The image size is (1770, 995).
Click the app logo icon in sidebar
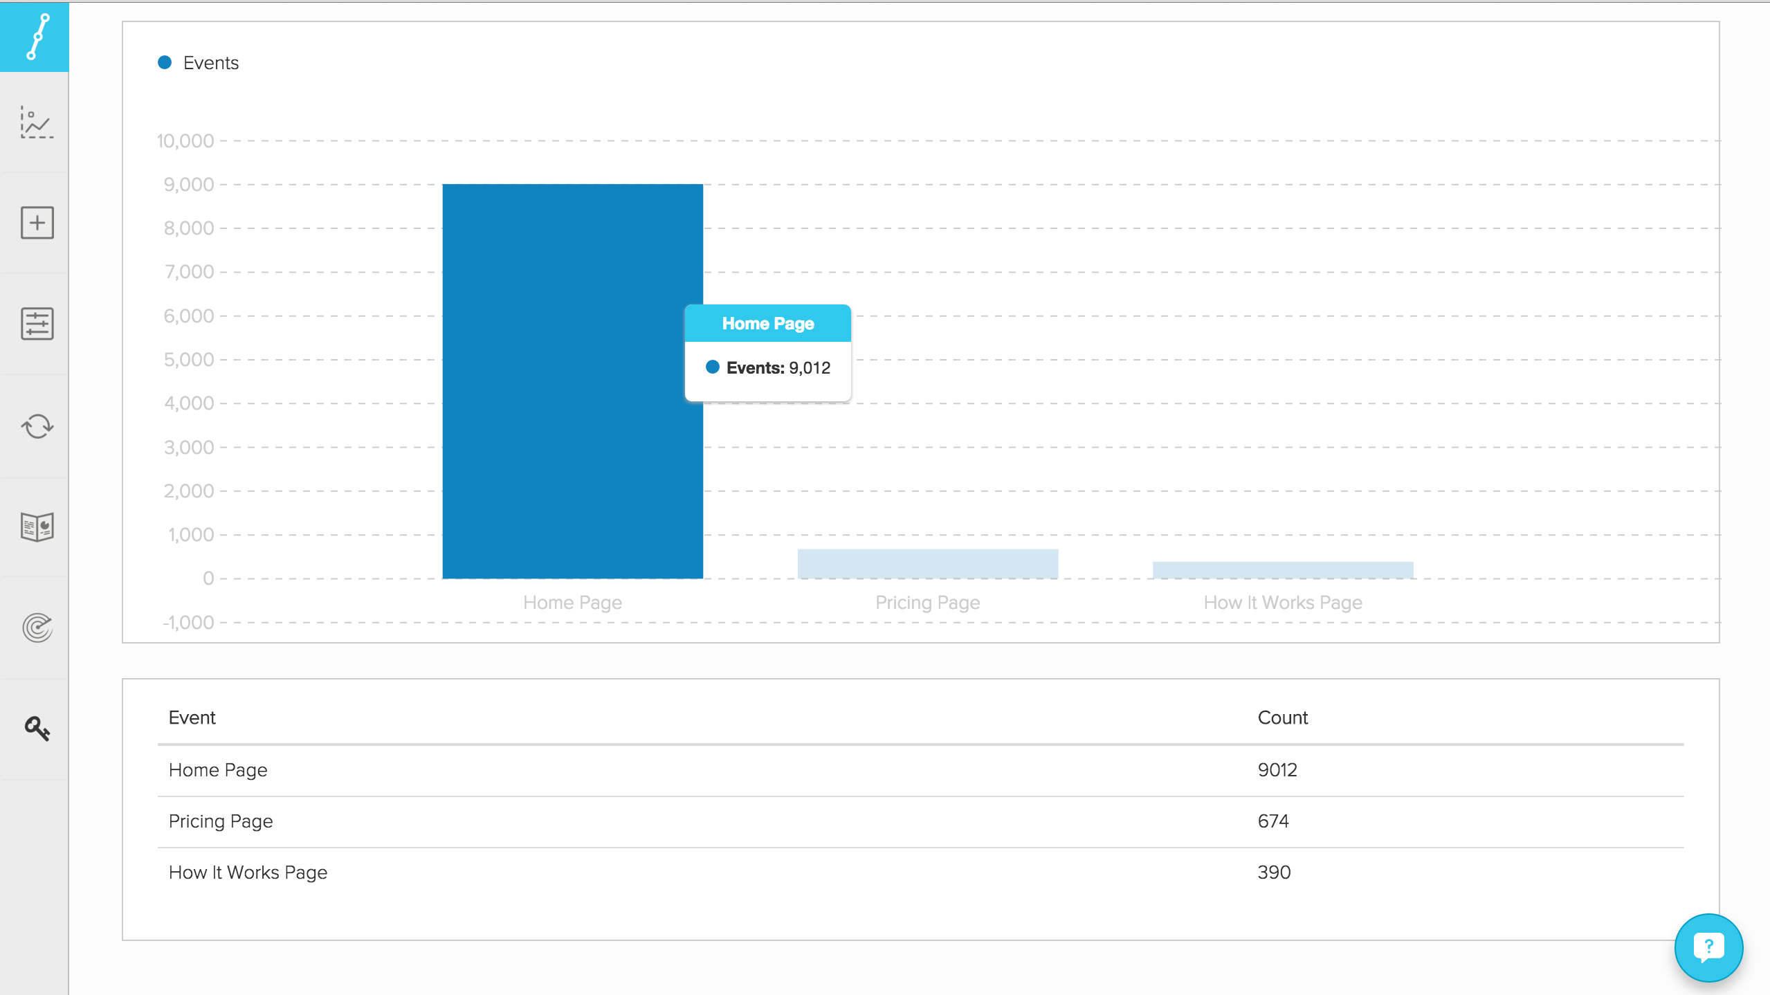click(x=36, y=37)
